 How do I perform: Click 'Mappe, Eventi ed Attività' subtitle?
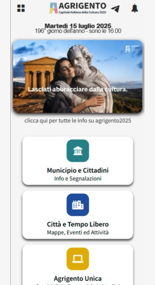[x=78, y=233]
